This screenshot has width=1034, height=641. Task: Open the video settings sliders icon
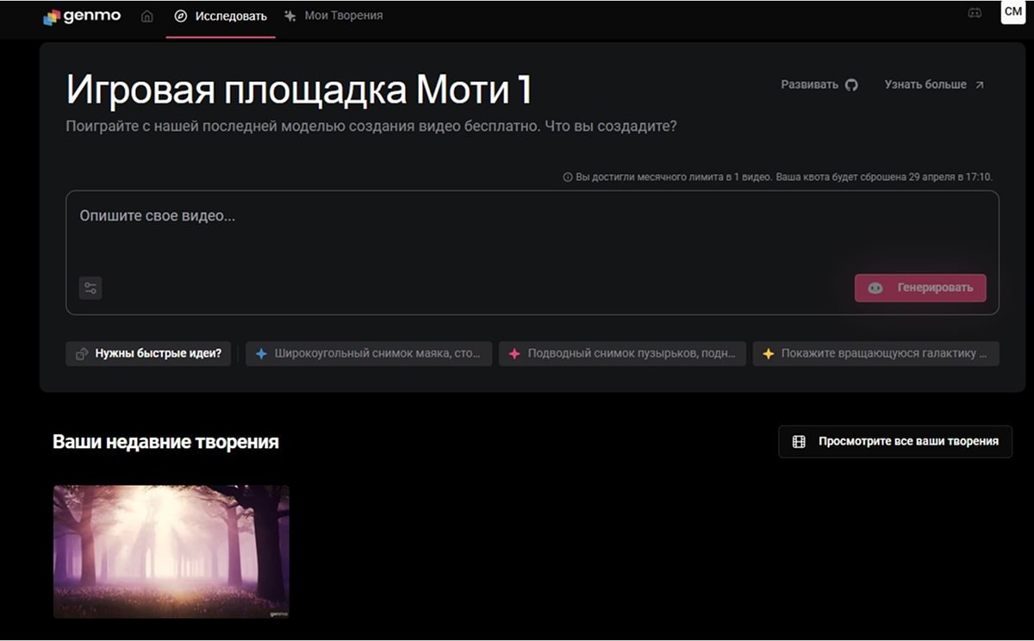point(90,288)
